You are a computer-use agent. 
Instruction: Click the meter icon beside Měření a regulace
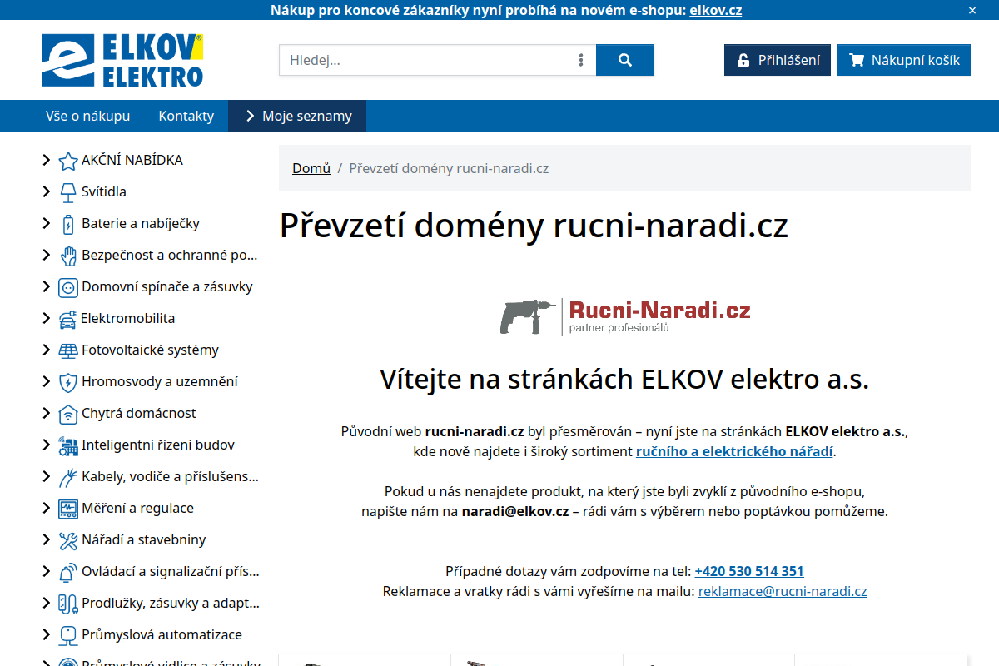point(68,509)
